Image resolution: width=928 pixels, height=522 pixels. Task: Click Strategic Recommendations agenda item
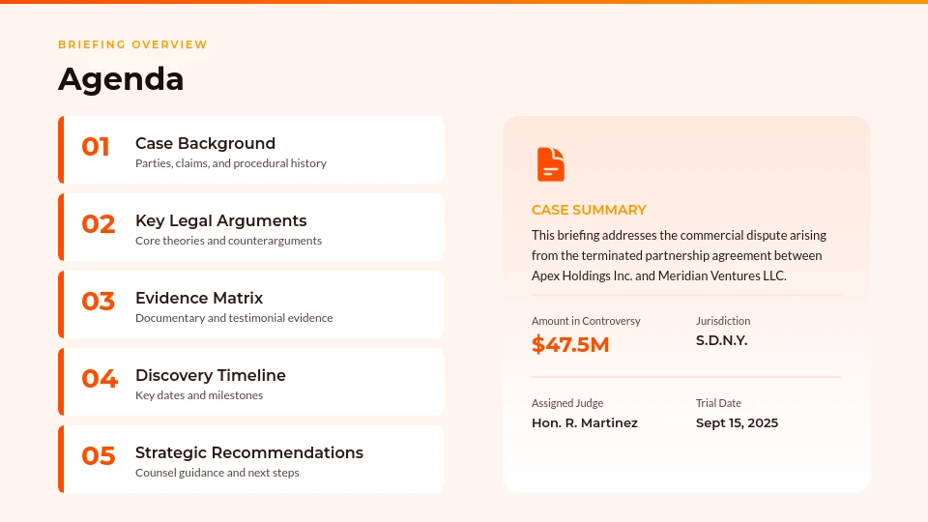pyautogui.click(x=249, y=452)
